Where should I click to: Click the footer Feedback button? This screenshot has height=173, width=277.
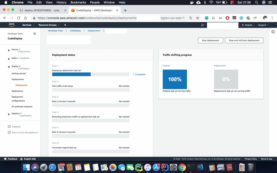point(11,159)
